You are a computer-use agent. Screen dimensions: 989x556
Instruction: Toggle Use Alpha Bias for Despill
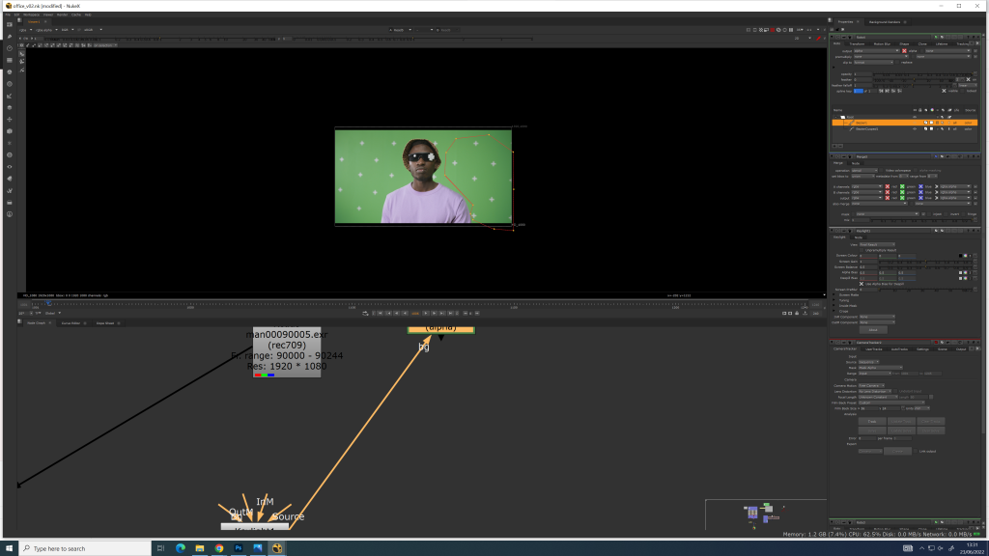click(862, 284)
